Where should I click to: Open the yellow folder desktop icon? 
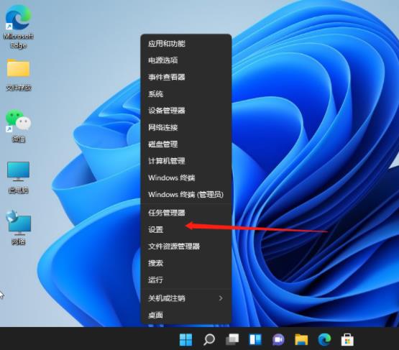(18, 75)
